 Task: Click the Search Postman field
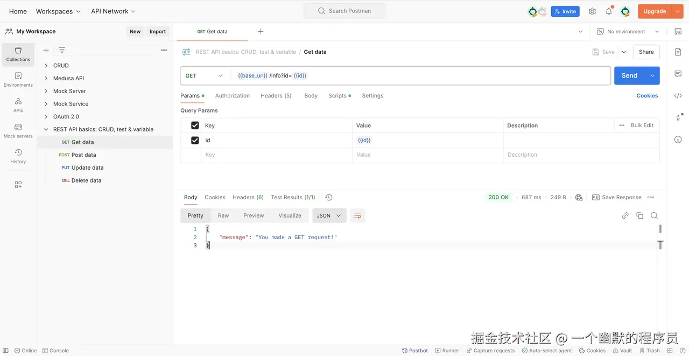point(344,11)
